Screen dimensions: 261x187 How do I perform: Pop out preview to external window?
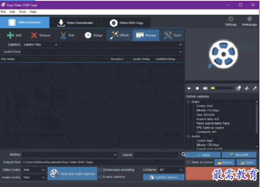(x=238, y=88)
